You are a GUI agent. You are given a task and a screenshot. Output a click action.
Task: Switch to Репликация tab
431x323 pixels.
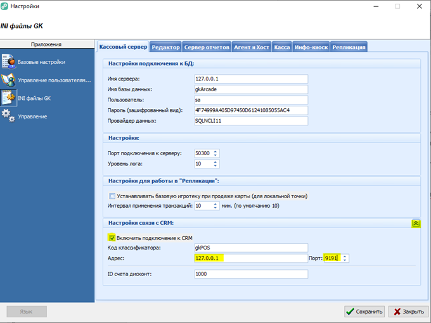pos(349,47)
